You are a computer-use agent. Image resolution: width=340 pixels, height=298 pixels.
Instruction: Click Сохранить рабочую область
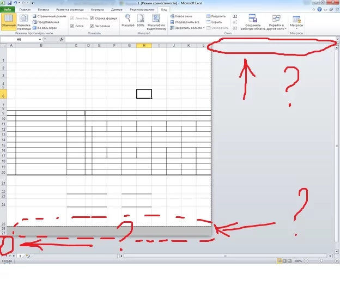point(253,22)
